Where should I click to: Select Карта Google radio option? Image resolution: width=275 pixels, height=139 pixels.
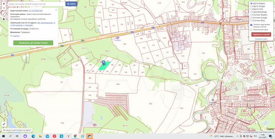point(251,6)
